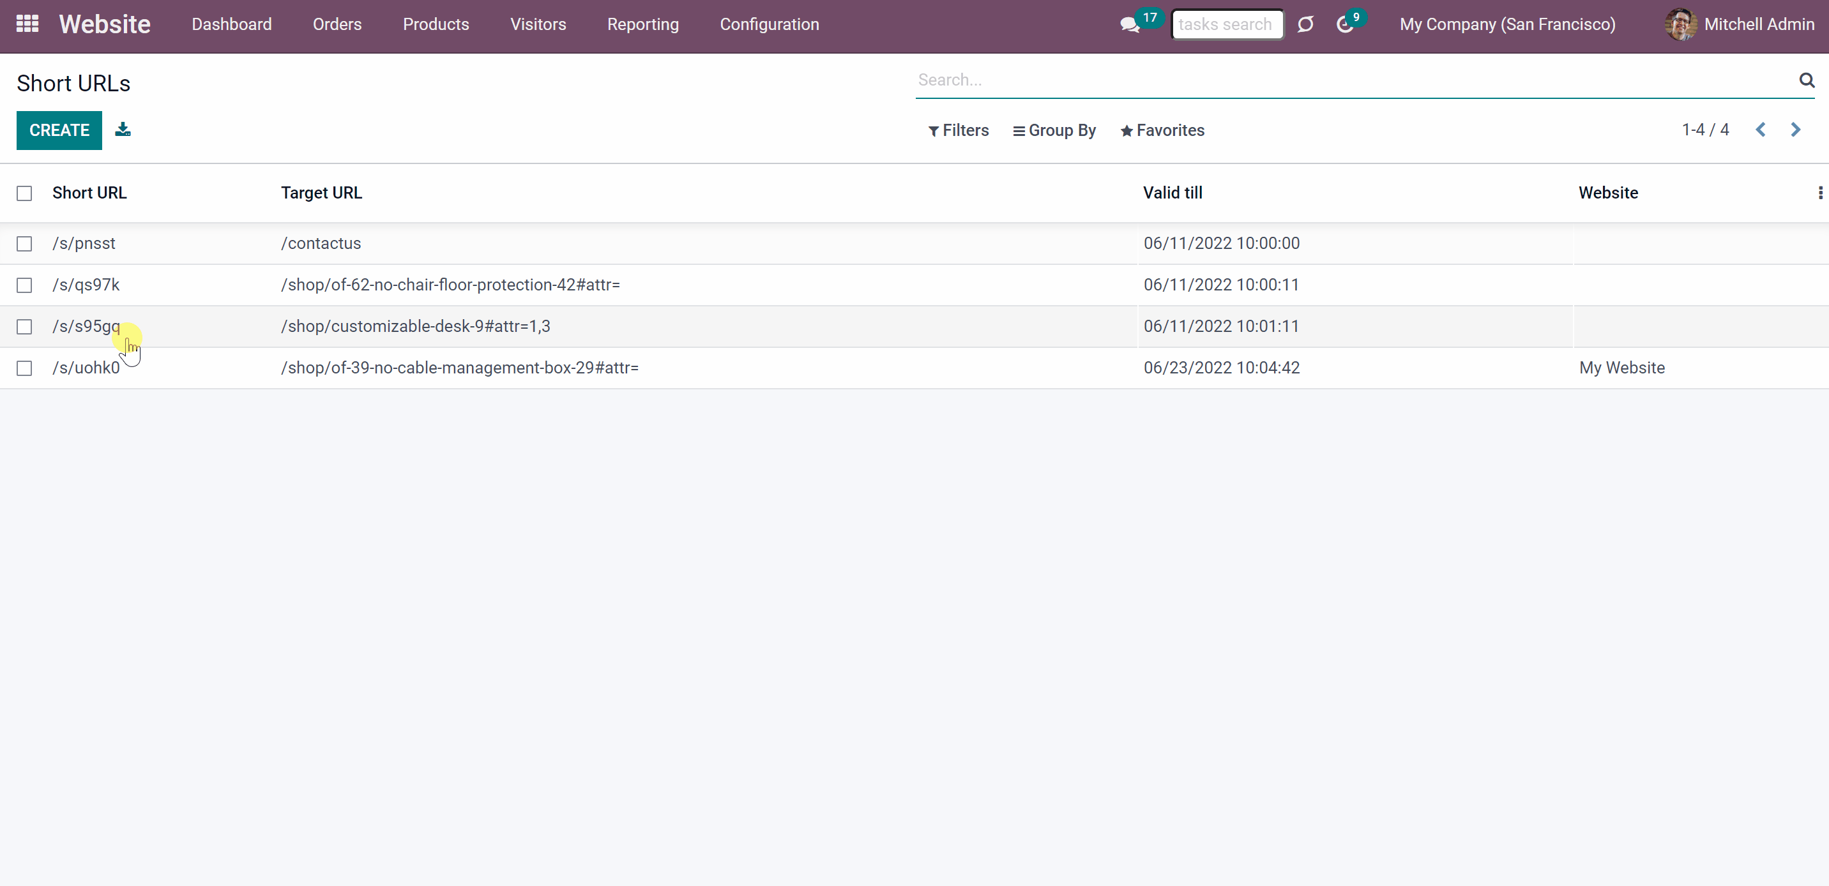The height and width of the screenshot is (886, 1829).
Task: Click the 1-4 / 4 pager counter
Action: (x=1704, y=130)
